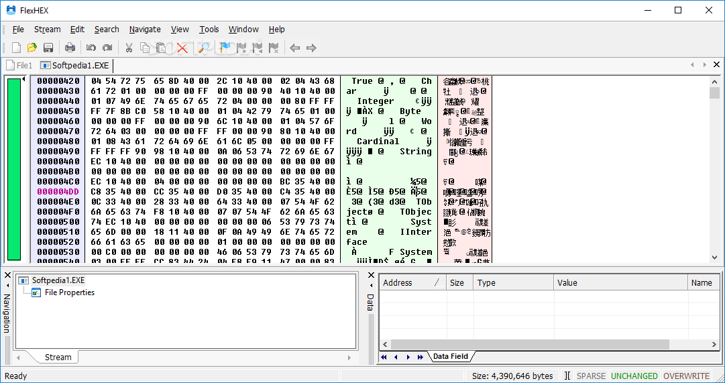Select the Data Field tab

[x=450, y=356]
